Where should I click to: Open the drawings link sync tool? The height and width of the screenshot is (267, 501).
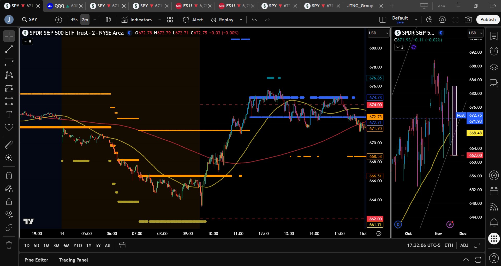point(9,227)
